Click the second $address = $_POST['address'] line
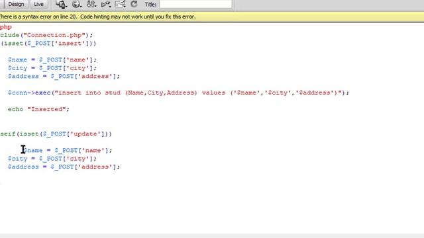 pyautogui.click(x=64, y=167)
